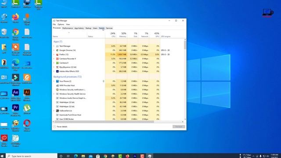Expand the Firefox (12) process group
The width and height of the screenshot is (281, 158).
[x=54, y=54]
